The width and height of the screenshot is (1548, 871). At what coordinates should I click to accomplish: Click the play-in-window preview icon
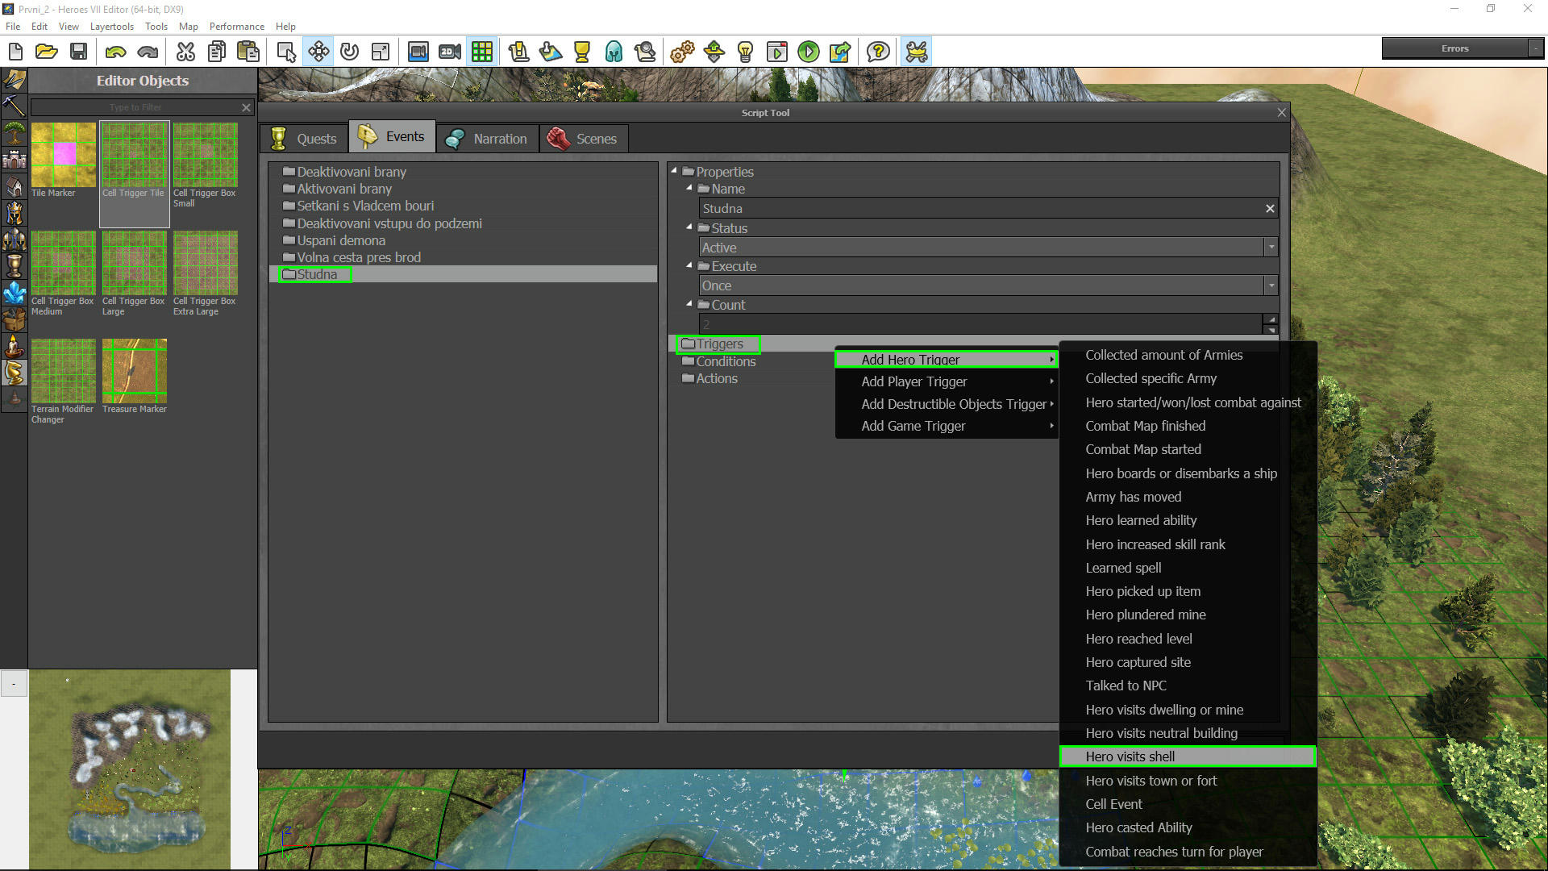click(x=776, y=52)
